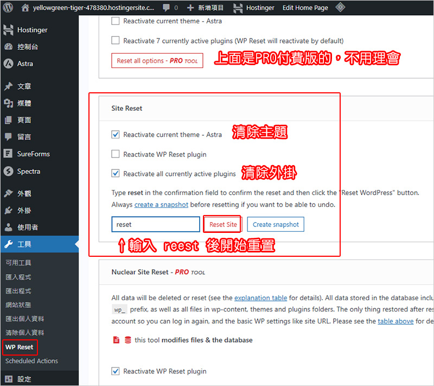Viewport: 434px width, 386px height.
Task: Open the Astra theme sidebar icon
Action: (x=8, y=64)
